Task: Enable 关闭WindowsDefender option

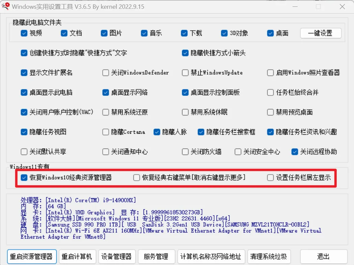Action: [x=106, y=73]
